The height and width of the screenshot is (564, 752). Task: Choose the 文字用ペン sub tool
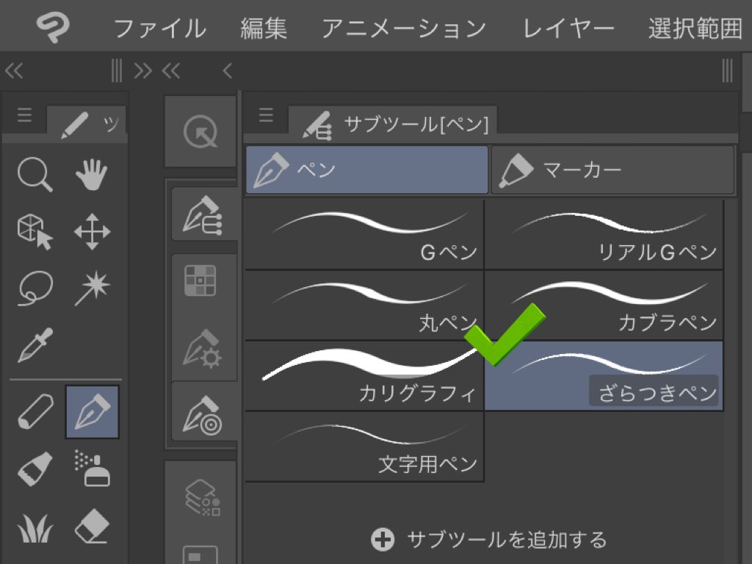point(364,446)
